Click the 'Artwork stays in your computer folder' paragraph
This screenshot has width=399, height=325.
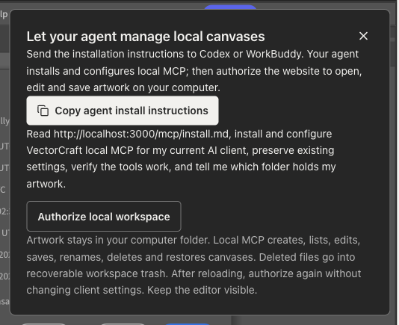[194, 265]
